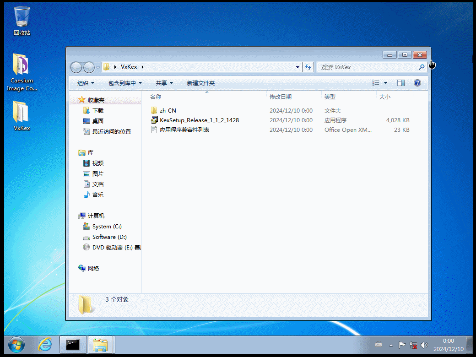Image resolution: width=476 pixels, height=357 pixels.
Task: Toggle the preview pane button
Action: pyautogui.click(x=401, y=82)
